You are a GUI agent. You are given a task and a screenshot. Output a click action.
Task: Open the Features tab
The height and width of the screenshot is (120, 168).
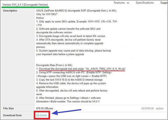[119, 3]
